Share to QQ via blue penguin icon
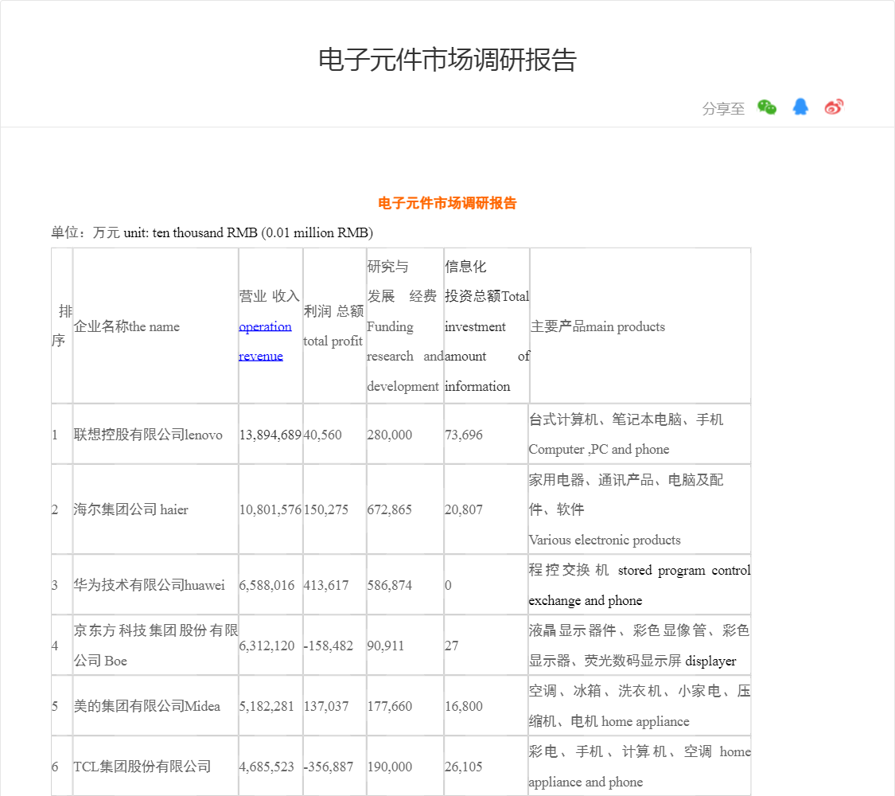The height and width of the screenshot is (796, 895). [800, 107]
